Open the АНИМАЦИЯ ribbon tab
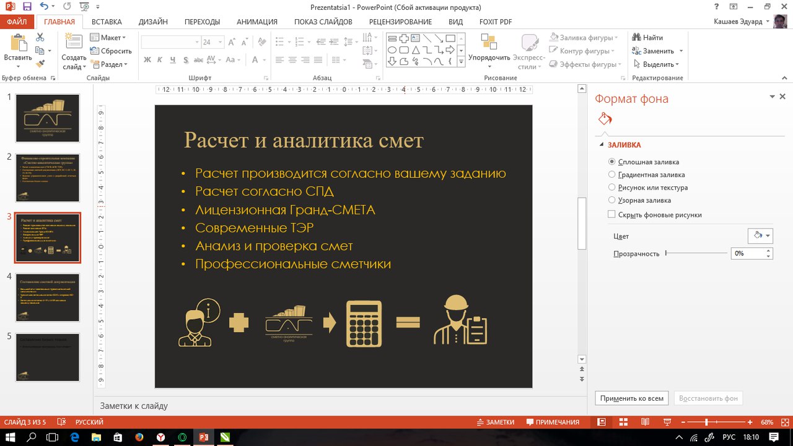The image size is (793, 446). pos(256,22)
